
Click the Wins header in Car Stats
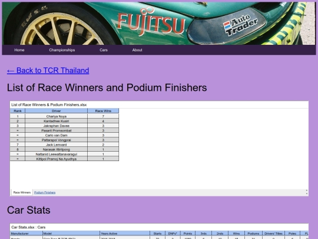237,234
